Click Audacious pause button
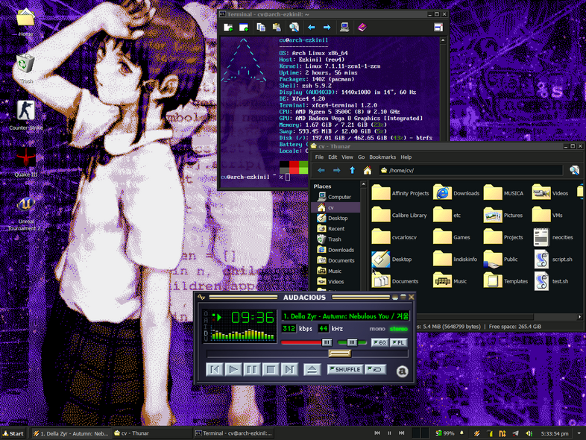586x440 pixels. pyautogui.click(x=252, y=370)
